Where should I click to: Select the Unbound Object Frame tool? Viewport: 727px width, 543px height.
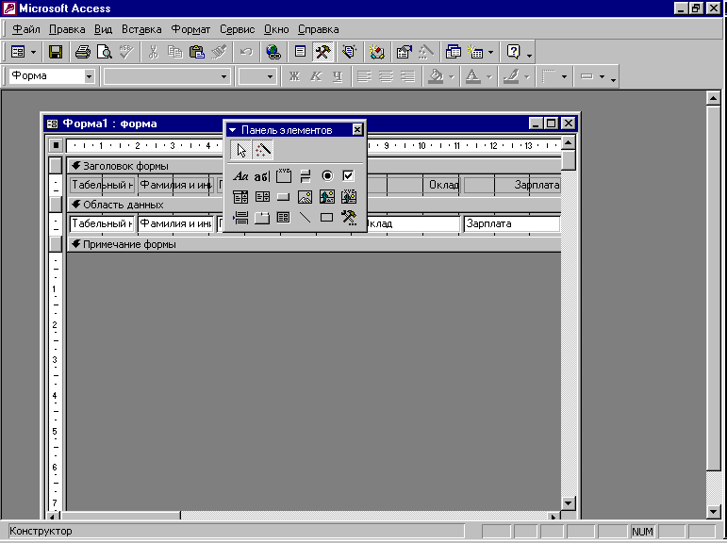click(x=327, y=197)
